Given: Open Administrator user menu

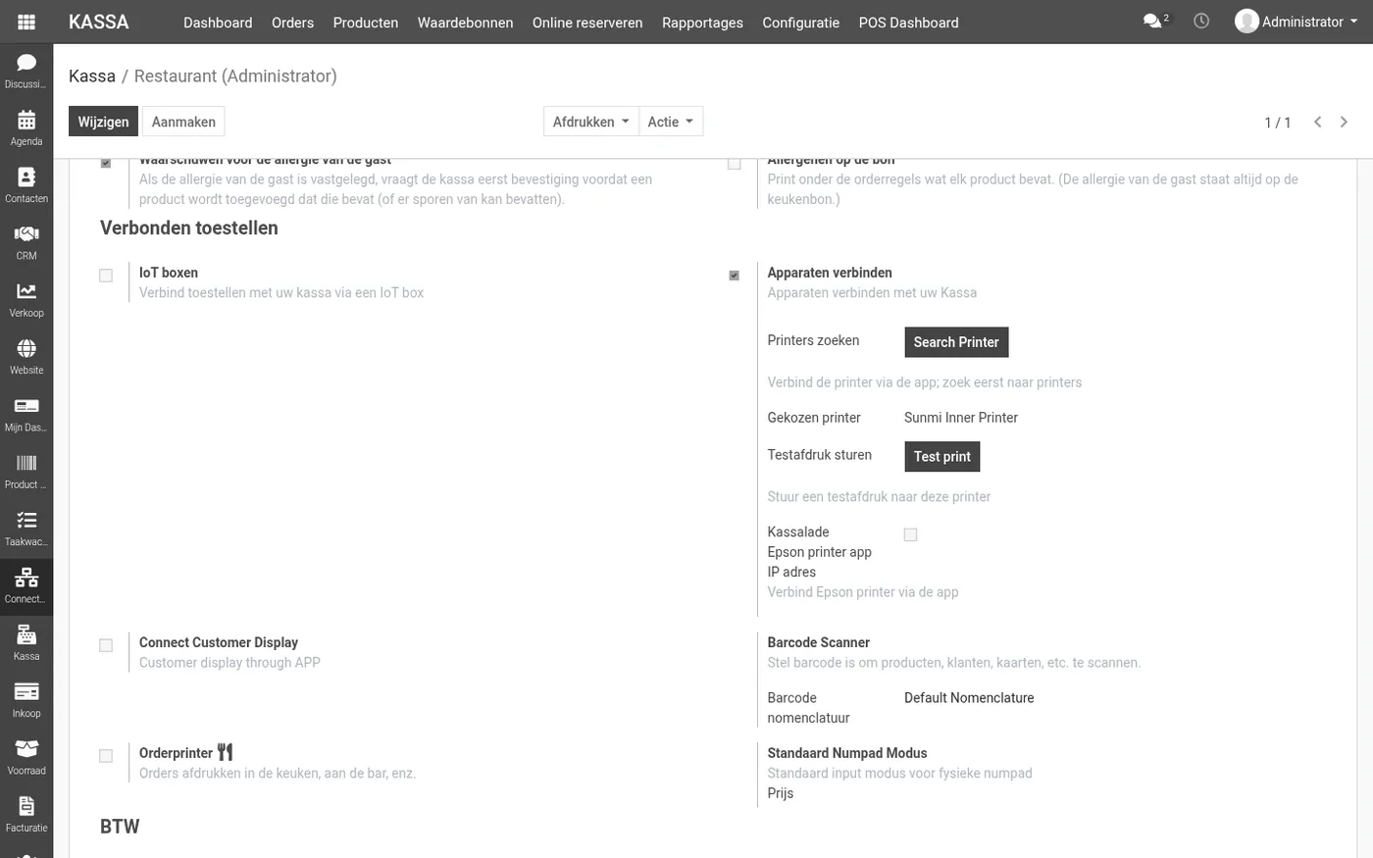Looking at the screenshot, I should click(x=1297, y=22).
